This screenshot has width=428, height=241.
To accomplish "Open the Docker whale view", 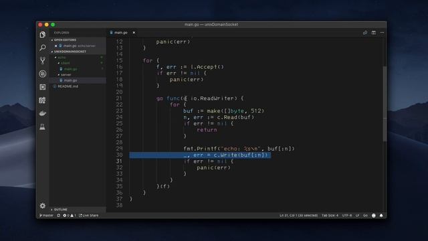I will tap(43, 113).
